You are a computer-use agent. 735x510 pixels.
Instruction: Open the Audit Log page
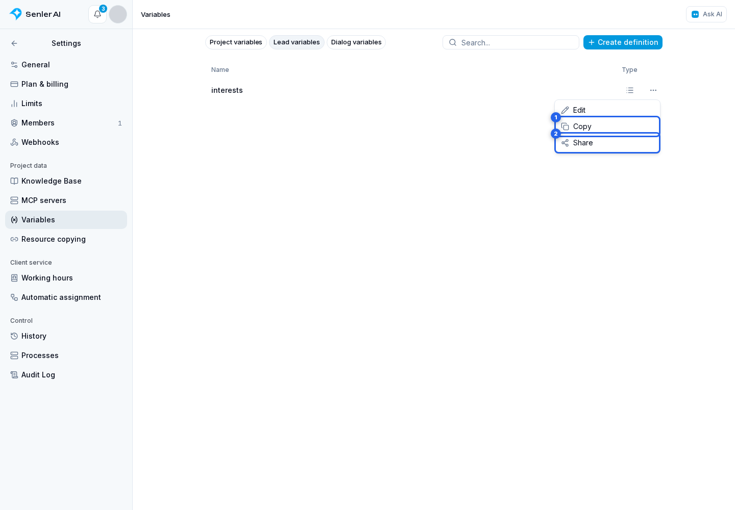66,375
